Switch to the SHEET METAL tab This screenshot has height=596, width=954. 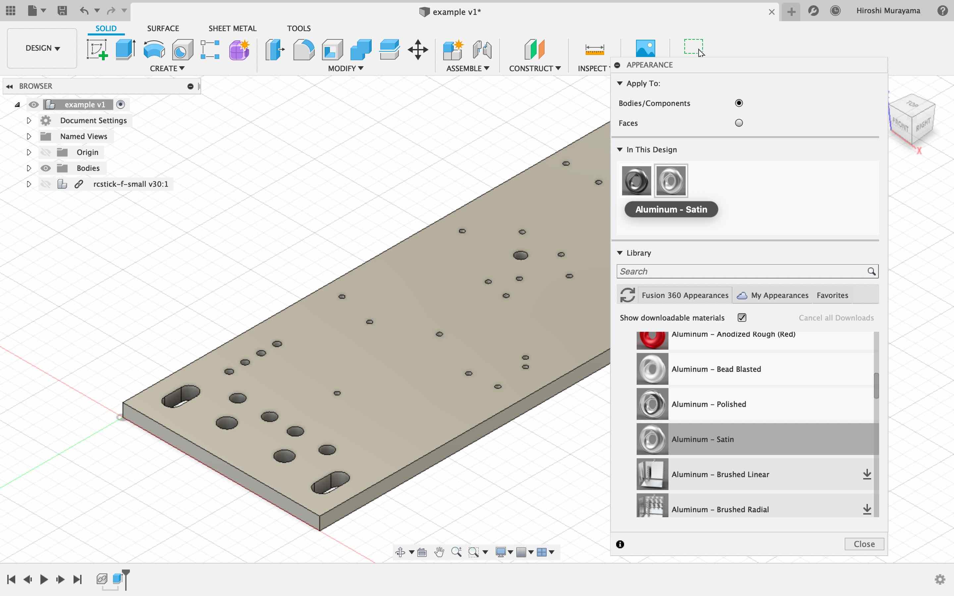pyautogui.click(x=232, y=28)
